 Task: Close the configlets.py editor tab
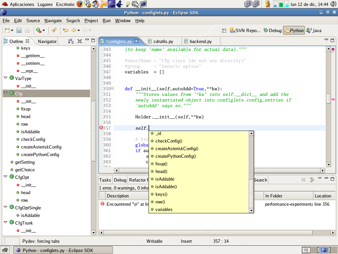[x=136, y=41]
